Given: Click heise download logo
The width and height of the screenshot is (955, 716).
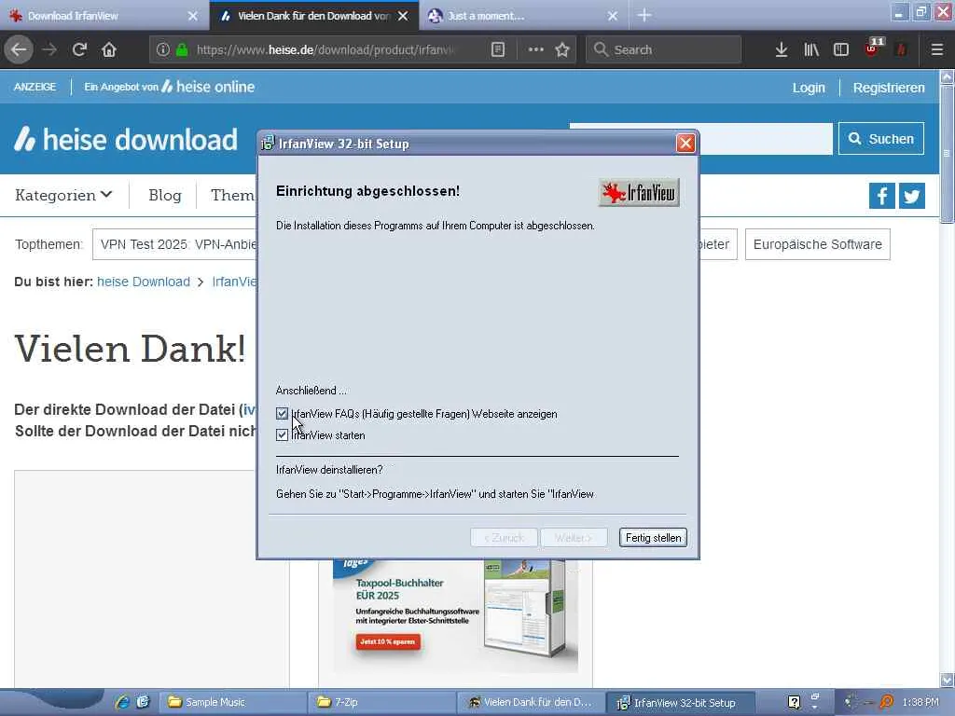Looking at the screenshot, I should 126,140.
